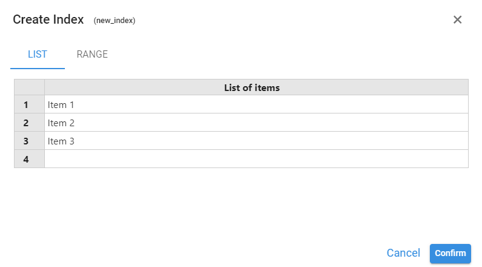Viewport: 482px width, 267px height.
Task: Click the empty cell in row 4
Action: 256,159
